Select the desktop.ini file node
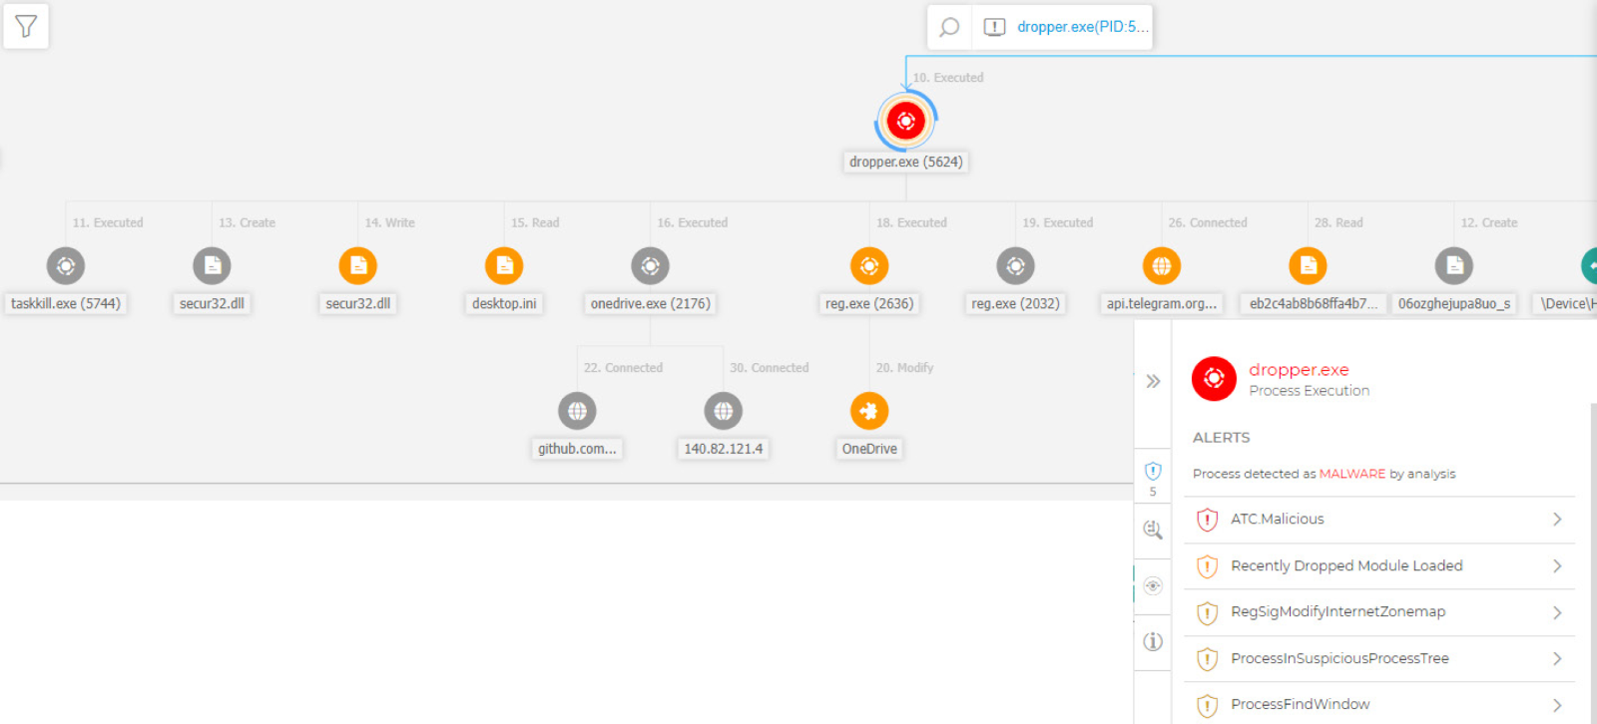Screen dimensions: 1597x724 tap(504, 266)
